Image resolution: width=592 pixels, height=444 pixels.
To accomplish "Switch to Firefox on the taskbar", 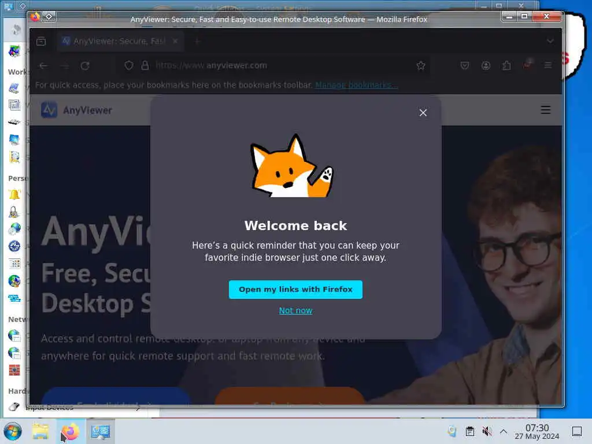I will (x=70, y=431).
